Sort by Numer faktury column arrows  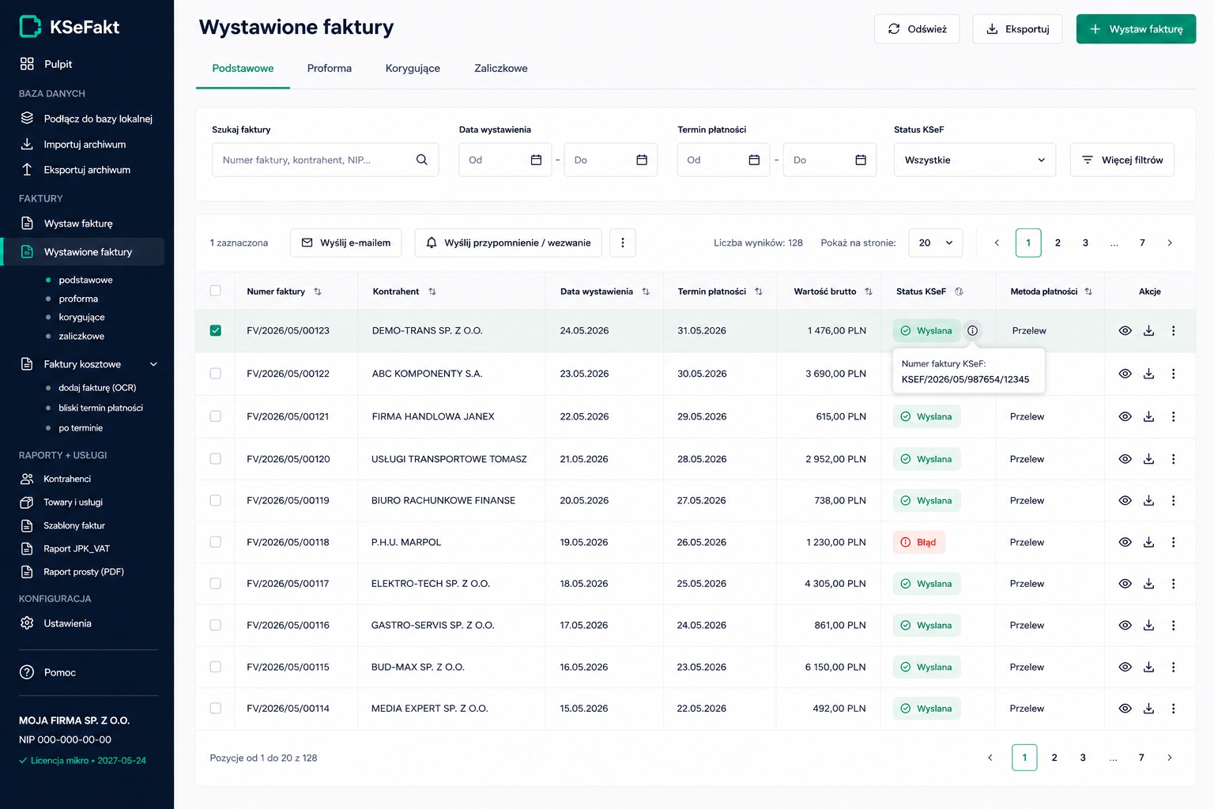coord(318,292)
